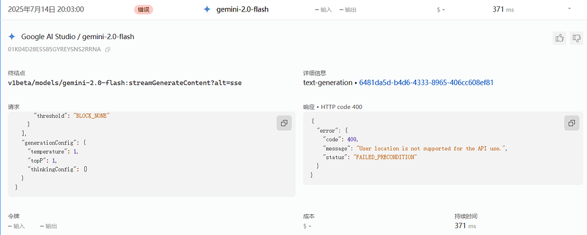Click the 详细信息 section label
Screen dimensions: 587x235
[x=315, y=73]
